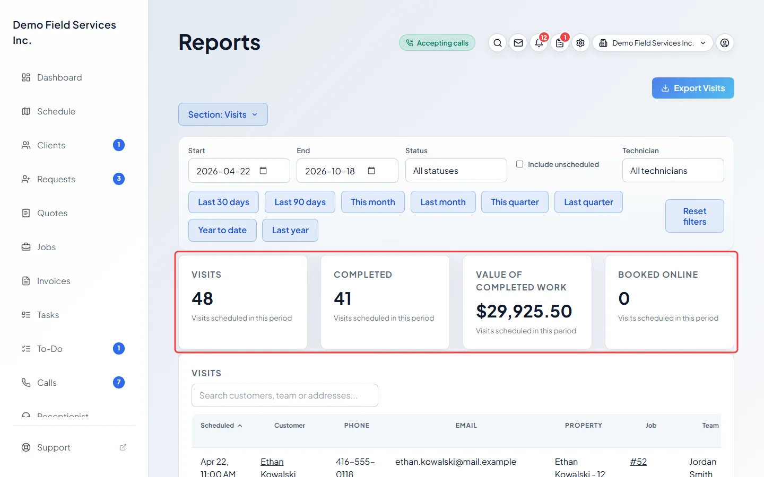Screen dimensions: 764x477
Task: Open To-Do in the sidebar
Action: coord(73,349)
